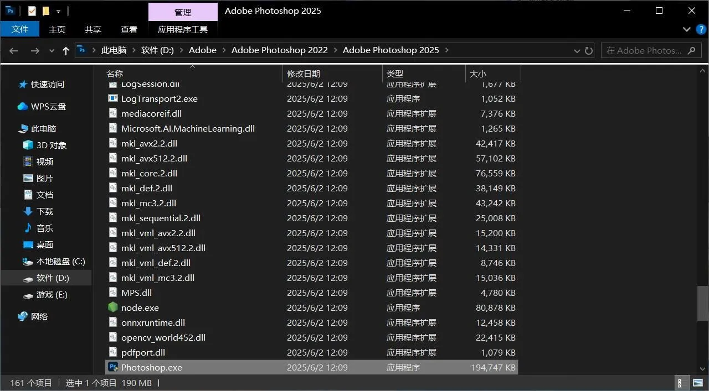Select the file mediacoreif.dll

pyautogui.click(x=151, y=113)
